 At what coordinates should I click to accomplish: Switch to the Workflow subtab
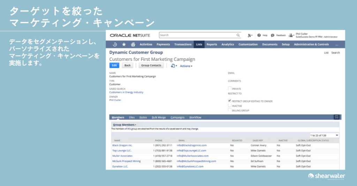point(195,118)
